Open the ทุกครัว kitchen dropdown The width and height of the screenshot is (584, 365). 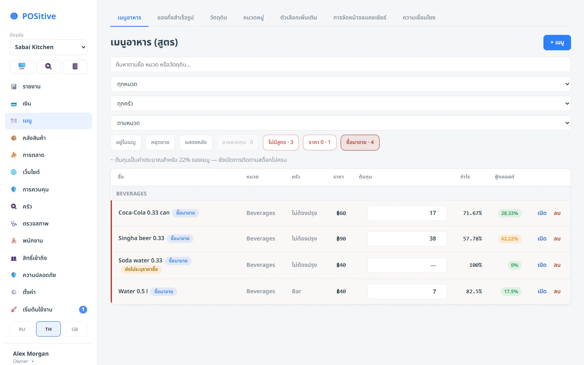[341, 103]
